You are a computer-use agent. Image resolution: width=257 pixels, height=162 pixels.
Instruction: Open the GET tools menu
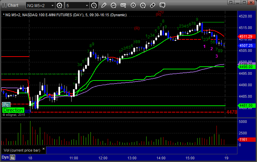123,5
